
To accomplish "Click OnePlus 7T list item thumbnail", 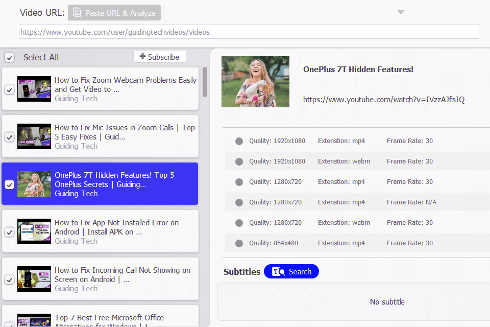I will click(34, 184).
